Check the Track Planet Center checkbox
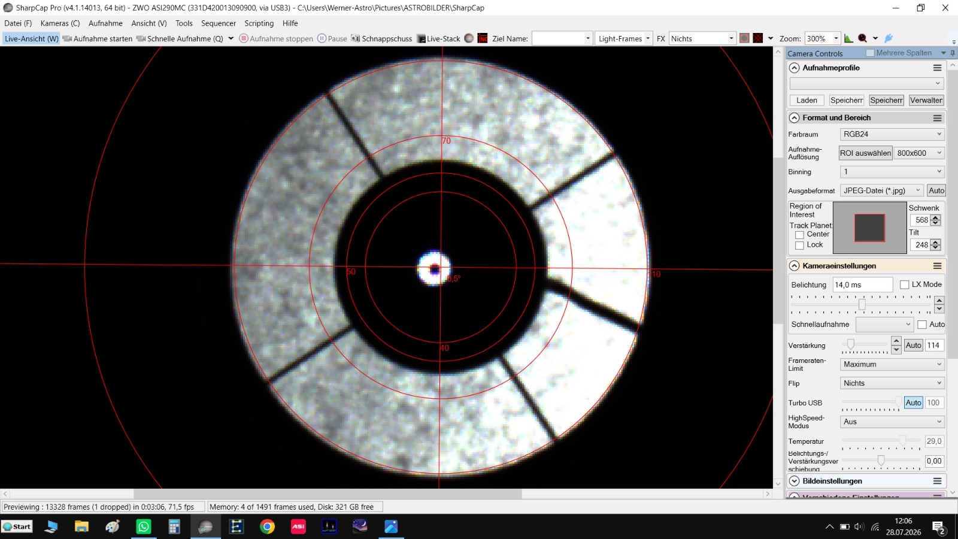This screenshot has width=958, height=539. coord(799,235)
